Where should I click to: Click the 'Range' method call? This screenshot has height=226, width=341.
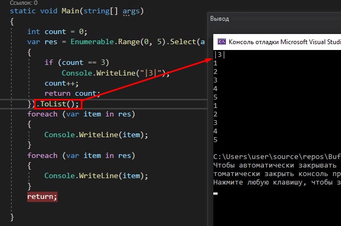coord(129,41)
